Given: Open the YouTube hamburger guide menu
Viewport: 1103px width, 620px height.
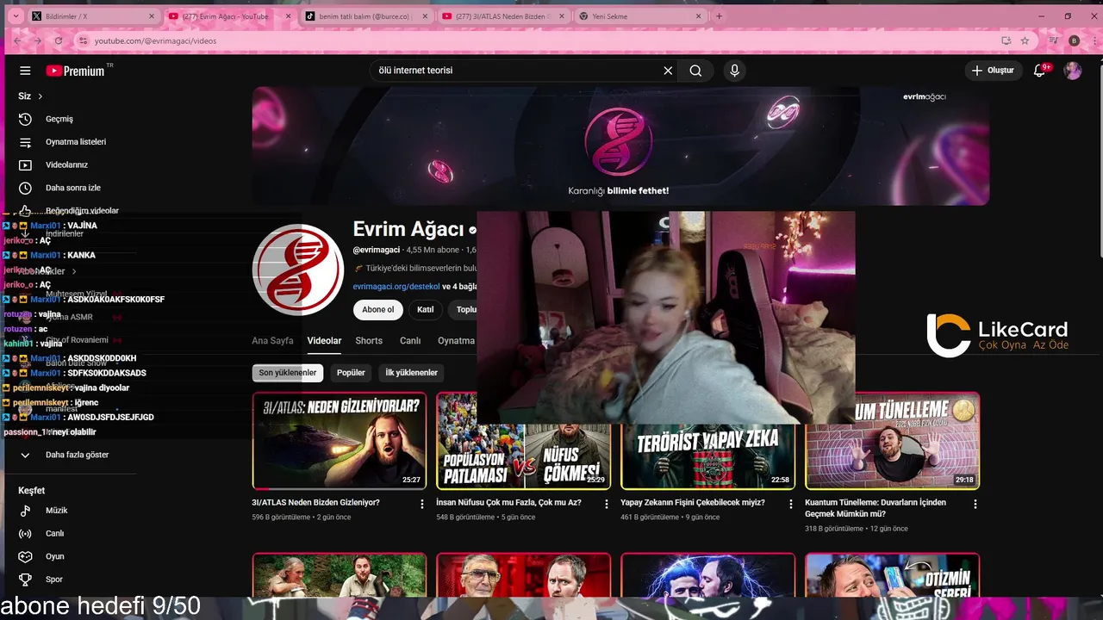Looking at the screenshot, I should 25,71.
